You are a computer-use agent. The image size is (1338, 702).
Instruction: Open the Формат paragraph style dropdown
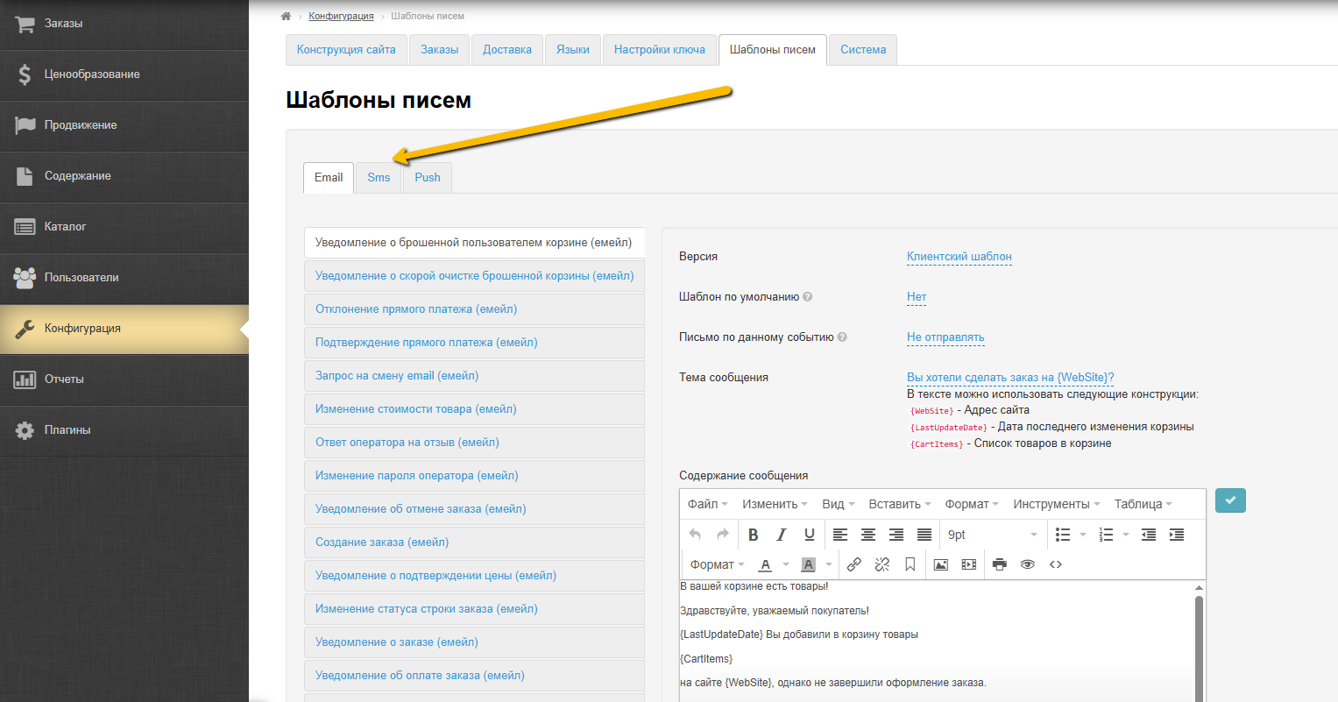point(717,564)
